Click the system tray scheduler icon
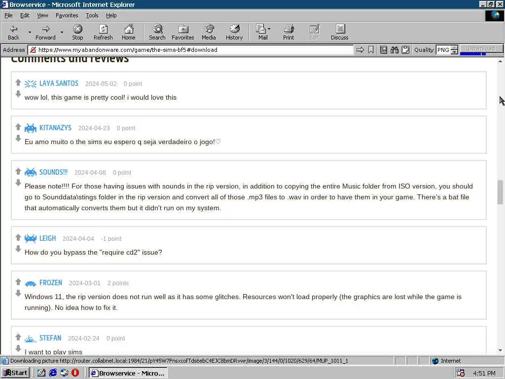505x379 pixels. point(461,373)
